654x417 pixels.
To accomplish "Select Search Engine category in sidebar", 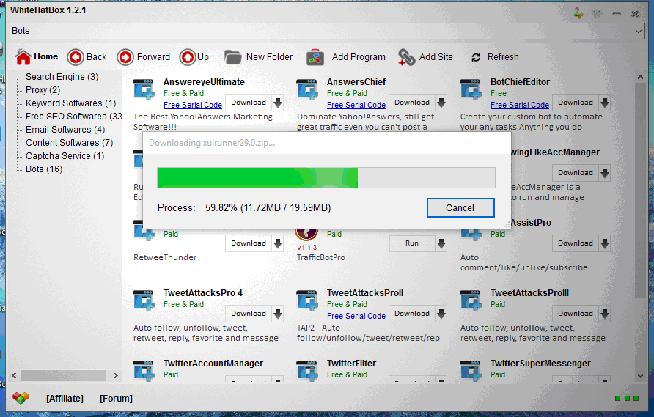I will point(62,77).
